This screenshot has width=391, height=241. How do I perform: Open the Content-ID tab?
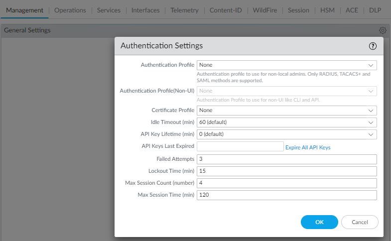[226, 10]
